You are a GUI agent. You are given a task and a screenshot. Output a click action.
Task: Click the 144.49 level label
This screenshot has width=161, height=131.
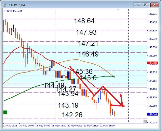click(x=54, y=85)
